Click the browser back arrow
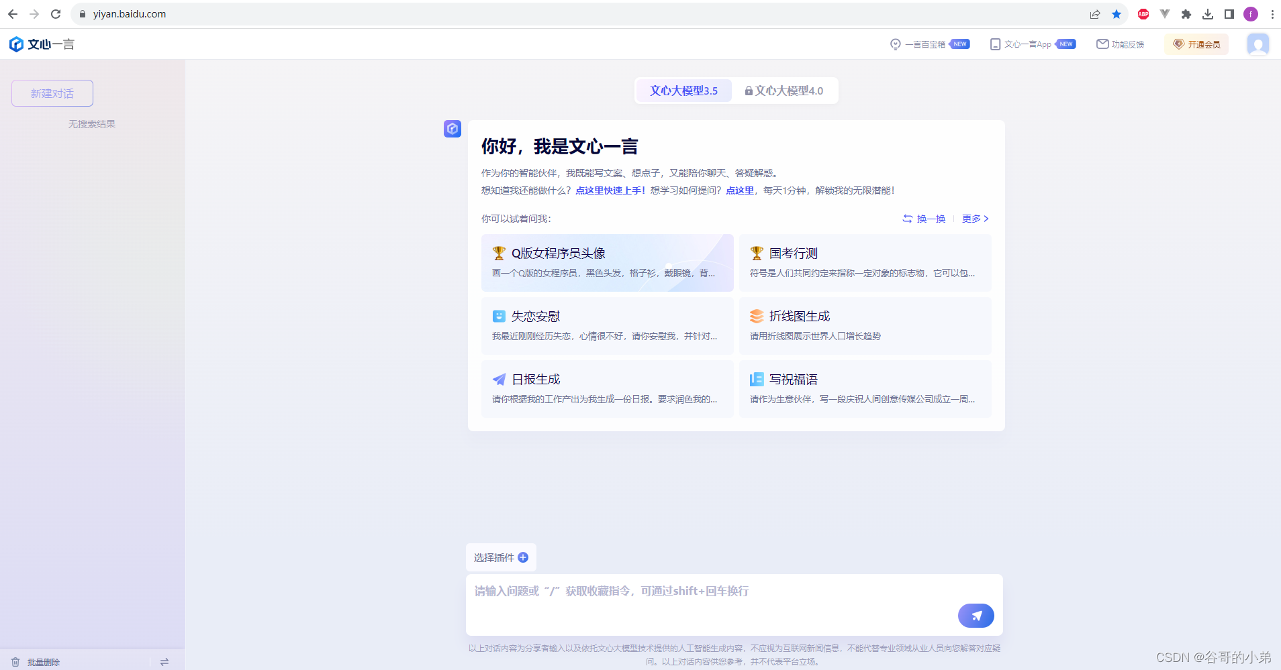Viewport: 1281px width, 670px height. click(x=13, y=14)
